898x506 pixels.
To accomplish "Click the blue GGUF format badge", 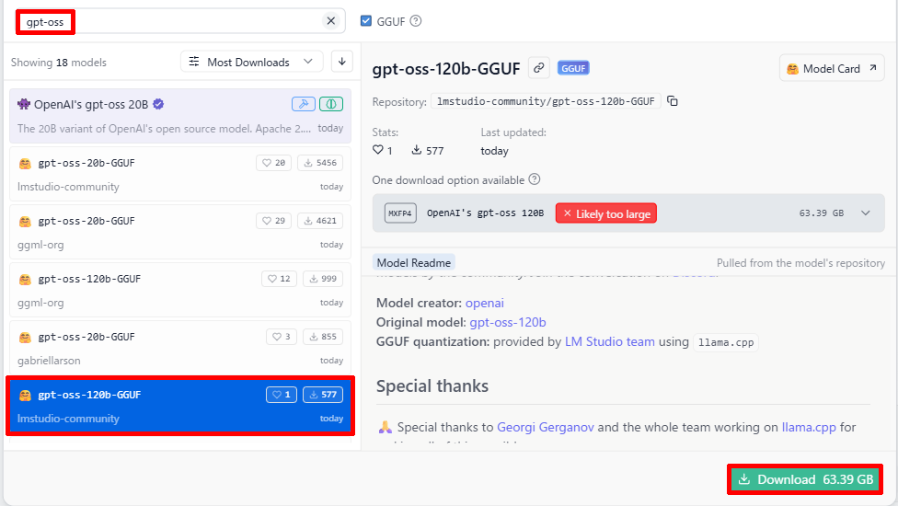I will pyautogui.click(x=573, y=68).
